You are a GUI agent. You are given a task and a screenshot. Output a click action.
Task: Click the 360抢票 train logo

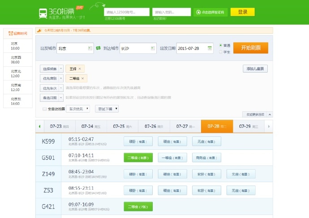pos(43,13)
